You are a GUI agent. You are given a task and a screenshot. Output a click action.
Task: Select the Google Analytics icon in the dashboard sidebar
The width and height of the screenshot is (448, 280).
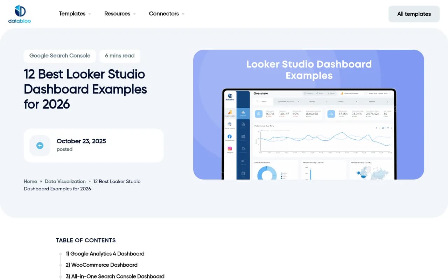tap(230, 112)
